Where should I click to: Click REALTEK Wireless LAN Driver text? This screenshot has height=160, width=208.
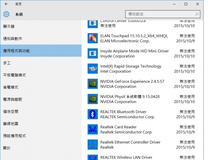pos(126,157)
